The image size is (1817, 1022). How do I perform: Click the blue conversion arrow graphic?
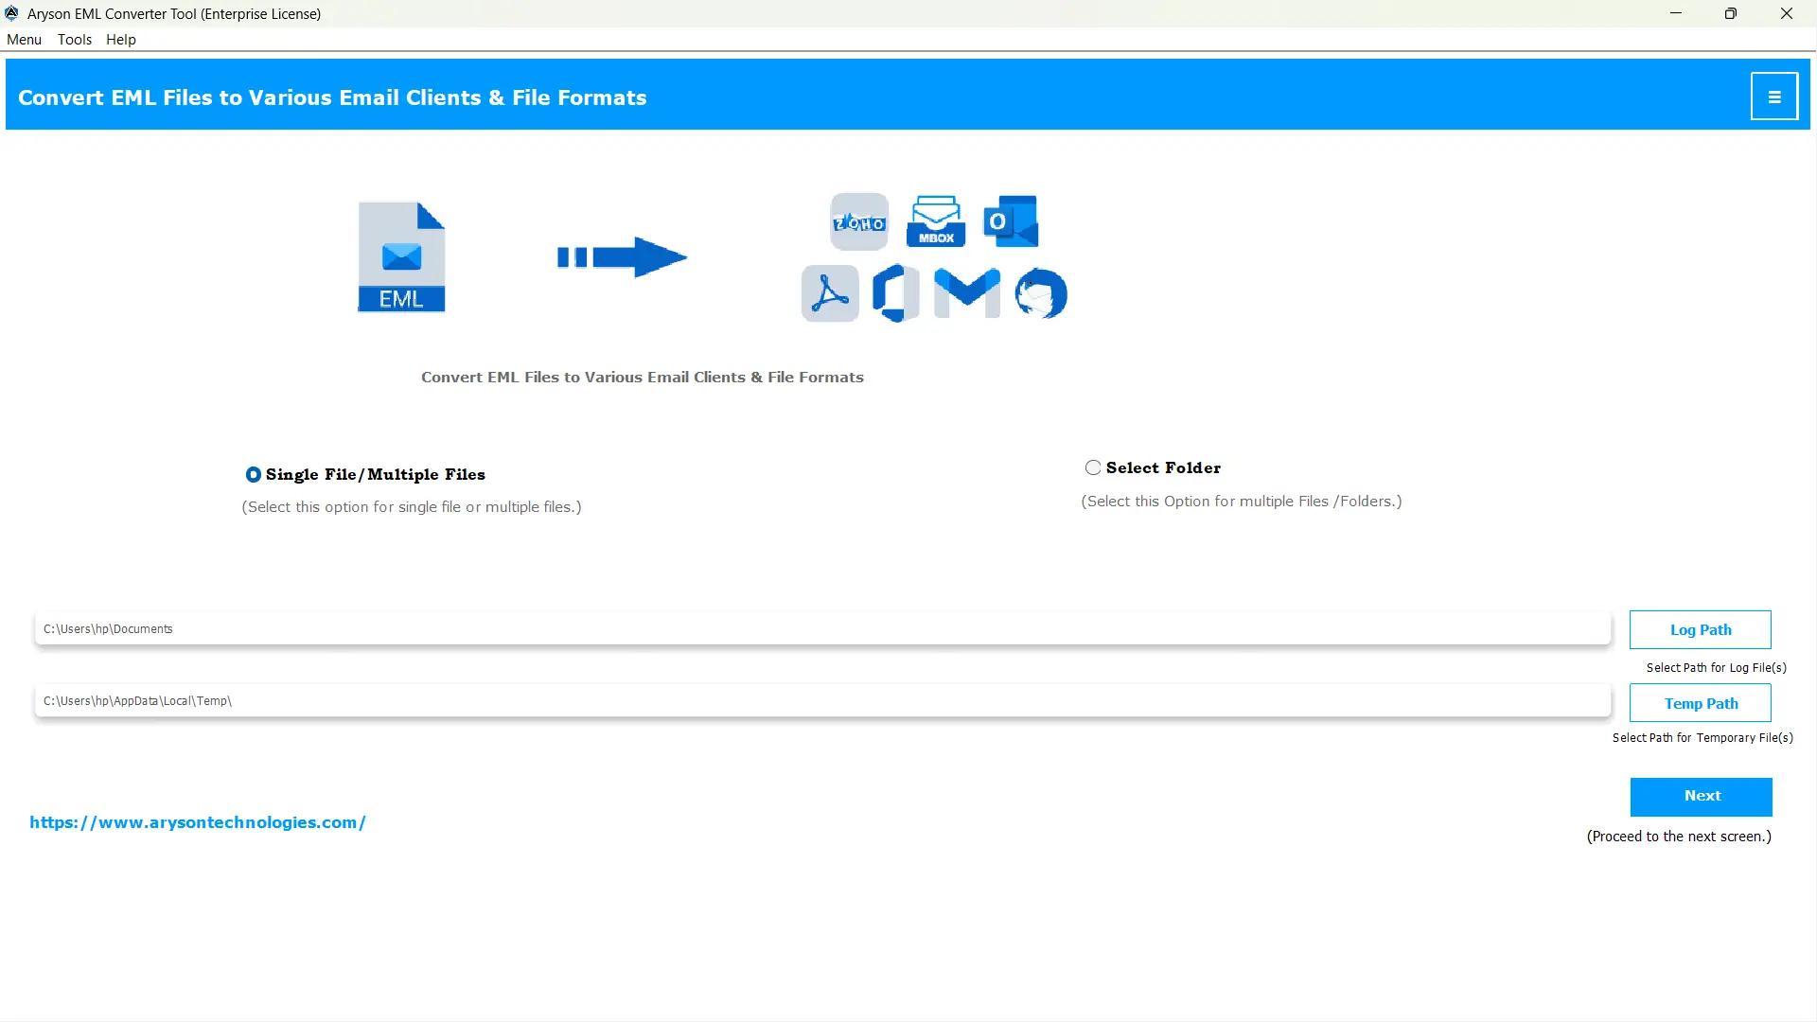(622, 255)
